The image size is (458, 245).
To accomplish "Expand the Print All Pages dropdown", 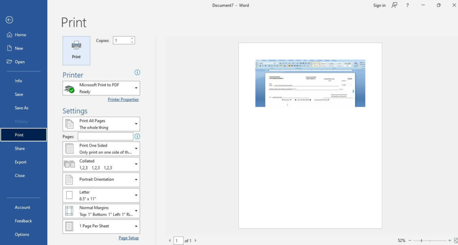I will click(x=101, y=124).
